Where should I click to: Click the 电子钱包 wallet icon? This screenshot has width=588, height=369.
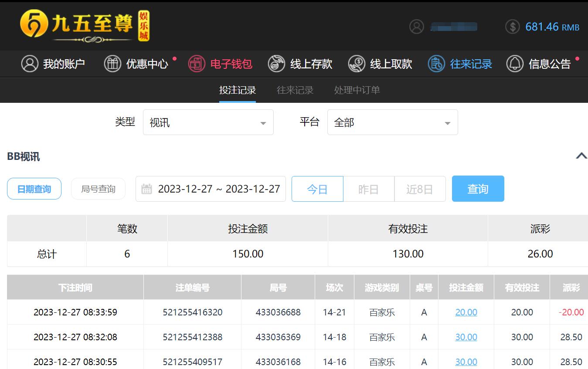tap(197, 64)
